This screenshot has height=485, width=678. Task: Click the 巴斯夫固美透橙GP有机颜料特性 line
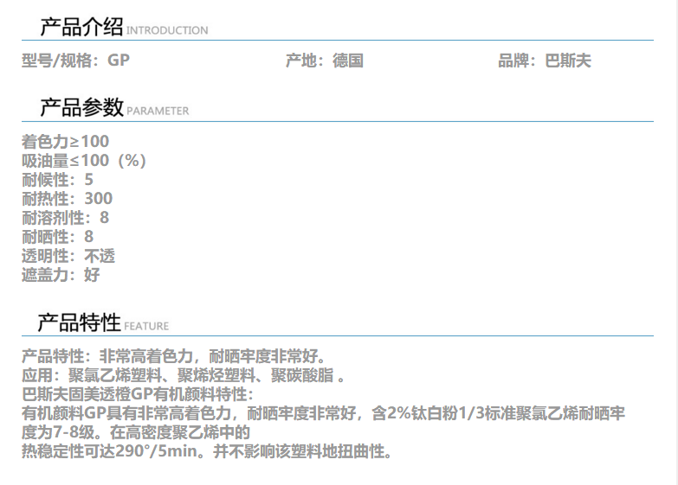[x=137, y=394]
